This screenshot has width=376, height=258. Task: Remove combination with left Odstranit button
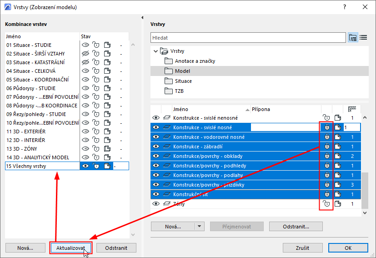pos(116,248)
